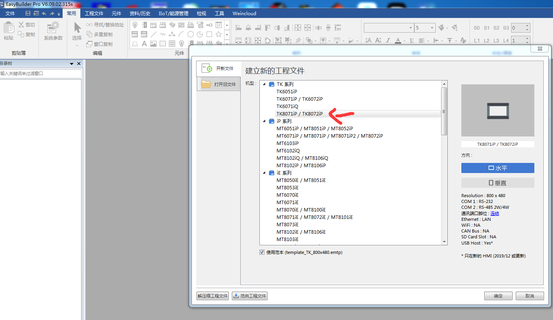This screenshot has width=553, height=320.
Task: Switch to 打开旧文件 tab in dialog
Action: click(219, 84)
